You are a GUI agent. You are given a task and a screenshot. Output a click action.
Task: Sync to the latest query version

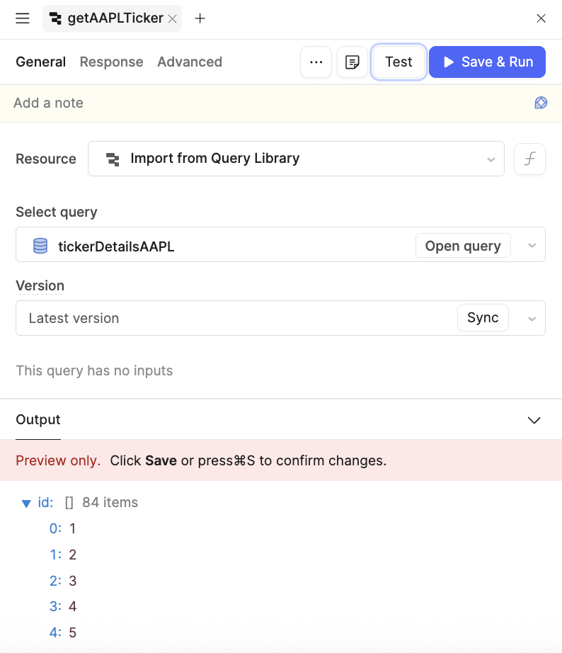pos(483,317)
